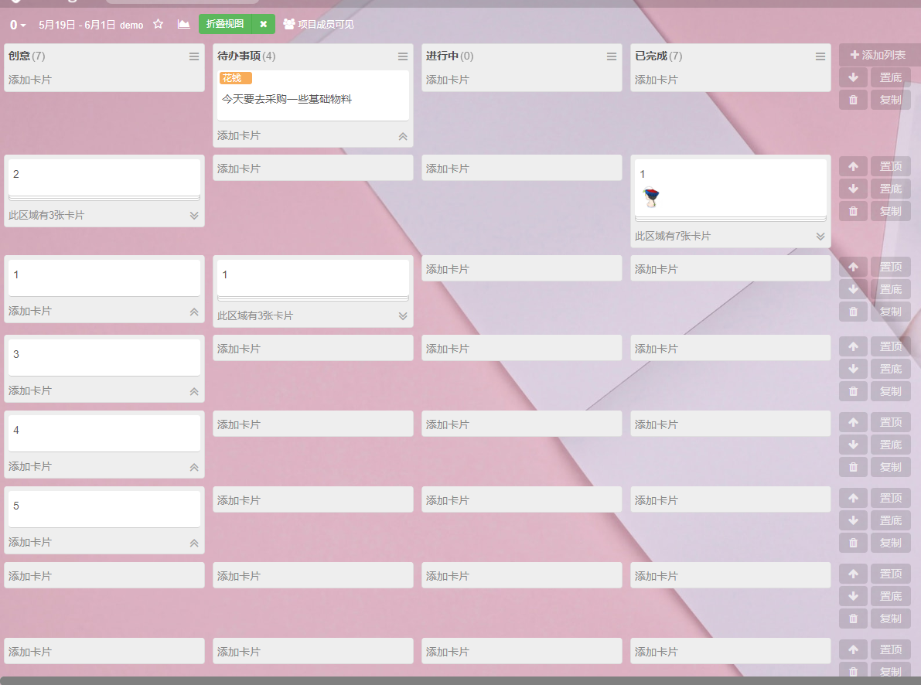Expand 此区域有3张卡片 stack in 待办事项 column

[x=403, y=316]
